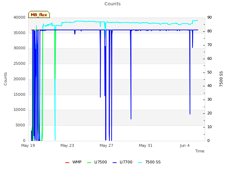
Task: Click the 50 right-axis value
Action: (x=209, y=72)
